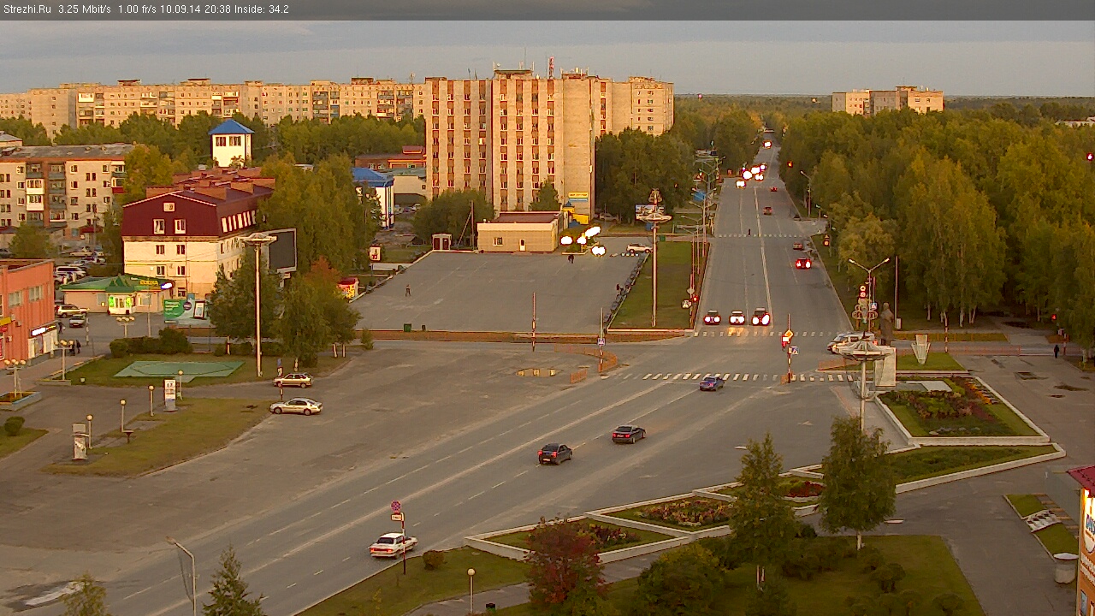The width and height of the screenshot is (1095, 616).
Task: Click the "20:38" time stamp
Action: coord(217,9)
